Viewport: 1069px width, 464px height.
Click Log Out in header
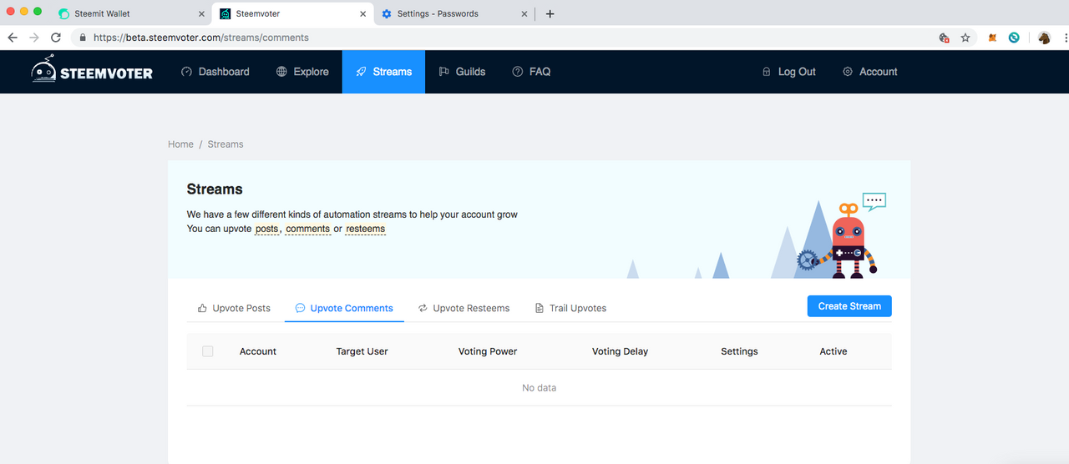click(788, 72)
